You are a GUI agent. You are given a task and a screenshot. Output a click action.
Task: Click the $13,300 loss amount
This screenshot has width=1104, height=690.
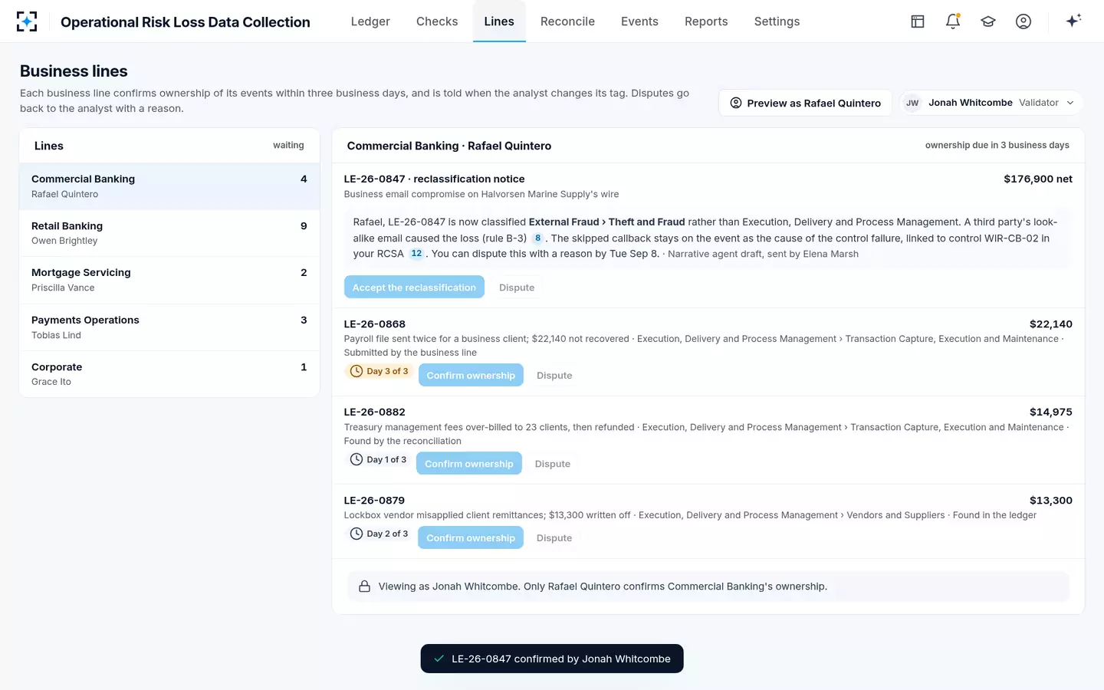1051,501
